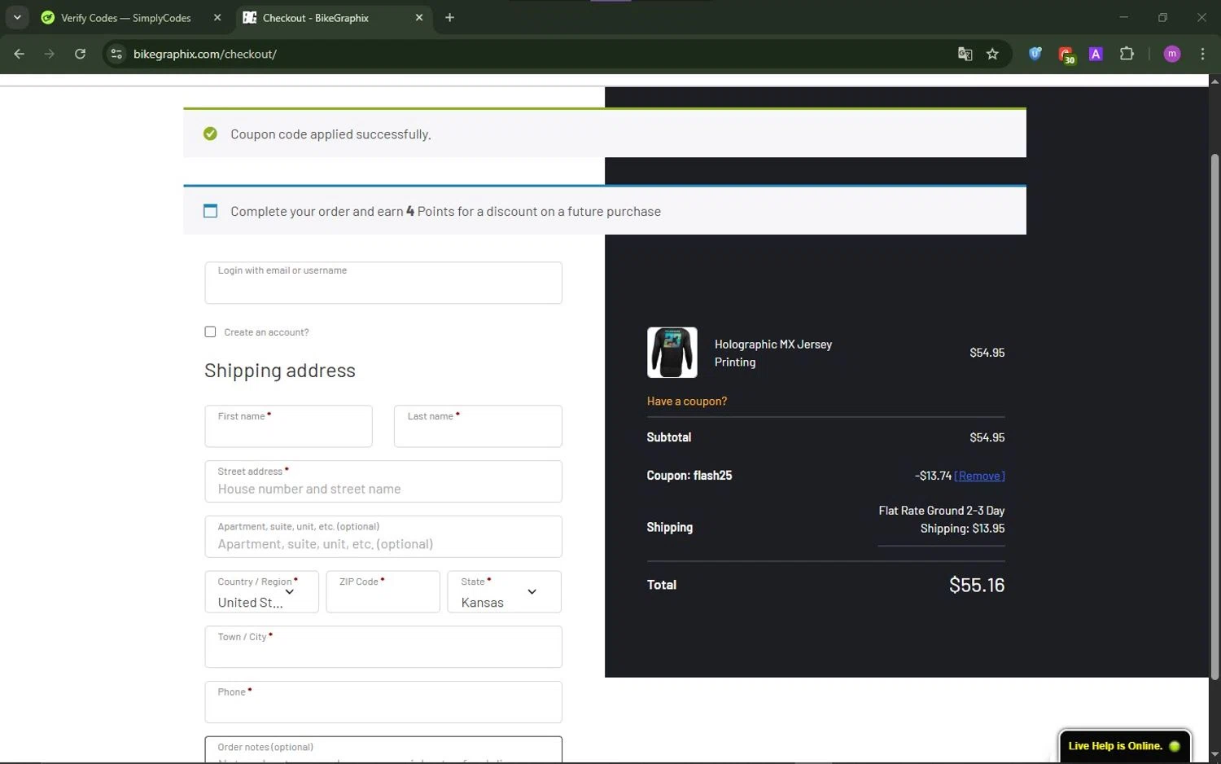The image size is (1221, 764).
Task: Focus the First name field
Action: (x=289, y=426)
